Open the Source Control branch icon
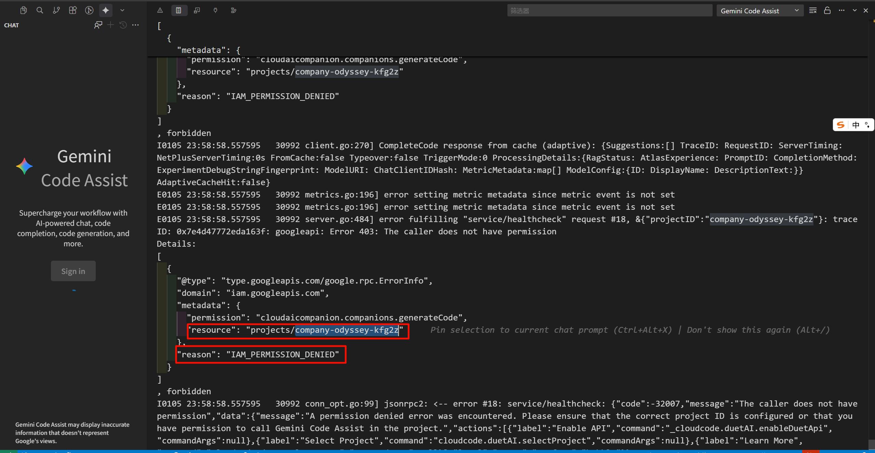 coord(56,10)
